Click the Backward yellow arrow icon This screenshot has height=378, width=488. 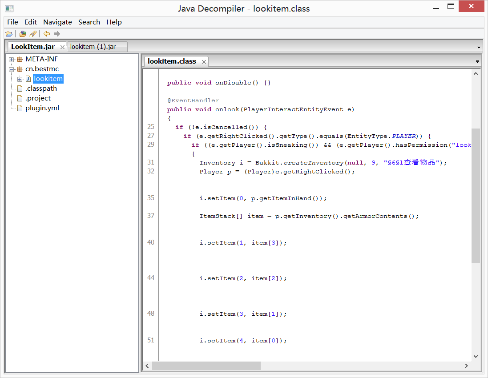coord(47,34)
